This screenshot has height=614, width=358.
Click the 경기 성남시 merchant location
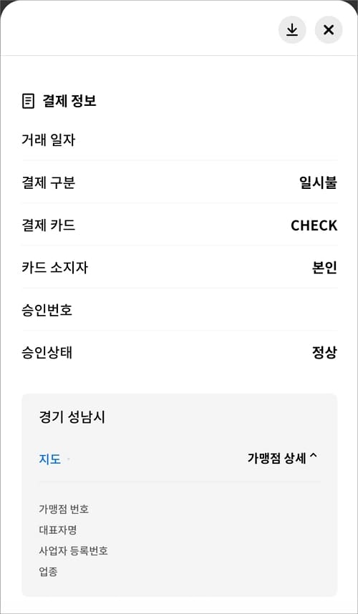click(72, 417)
